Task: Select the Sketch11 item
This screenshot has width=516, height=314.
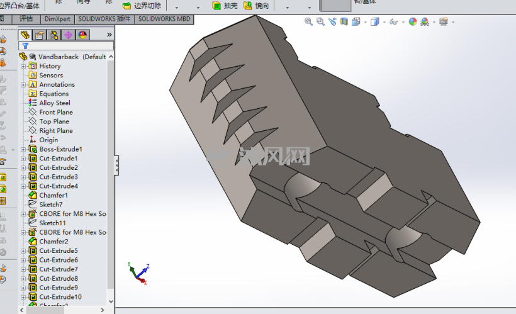Action: (52, 223)
